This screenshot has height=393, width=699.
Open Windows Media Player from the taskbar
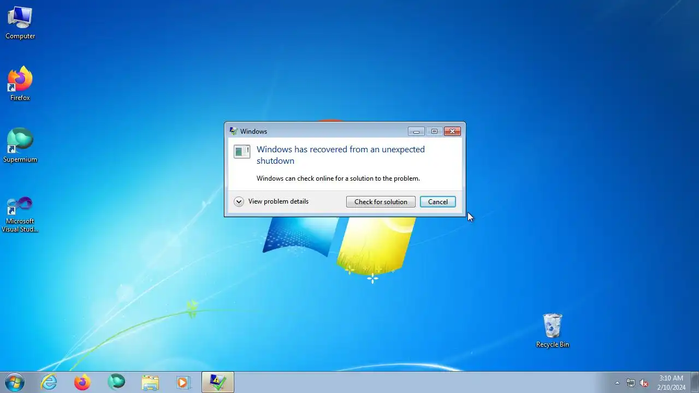183,382
